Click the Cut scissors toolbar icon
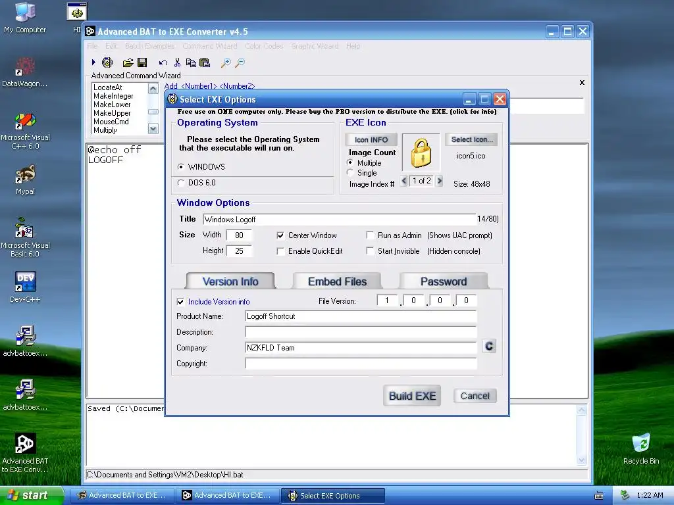Screen dimensions: 674x505 177,62
